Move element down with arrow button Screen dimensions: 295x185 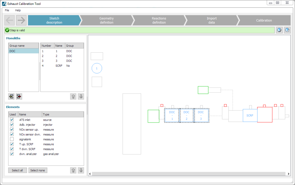coord(81,170)
